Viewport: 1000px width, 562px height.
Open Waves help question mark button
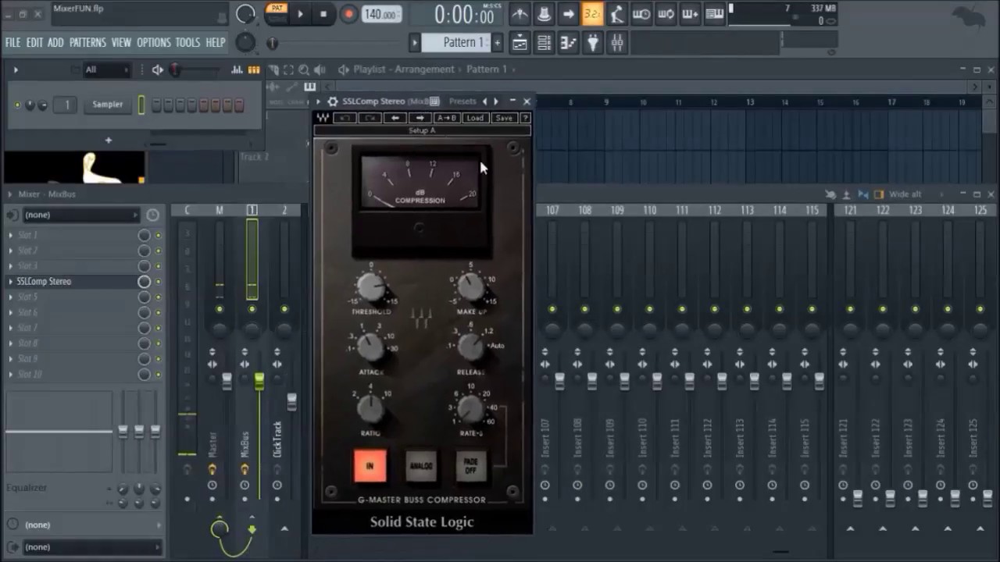coord(525,118)
